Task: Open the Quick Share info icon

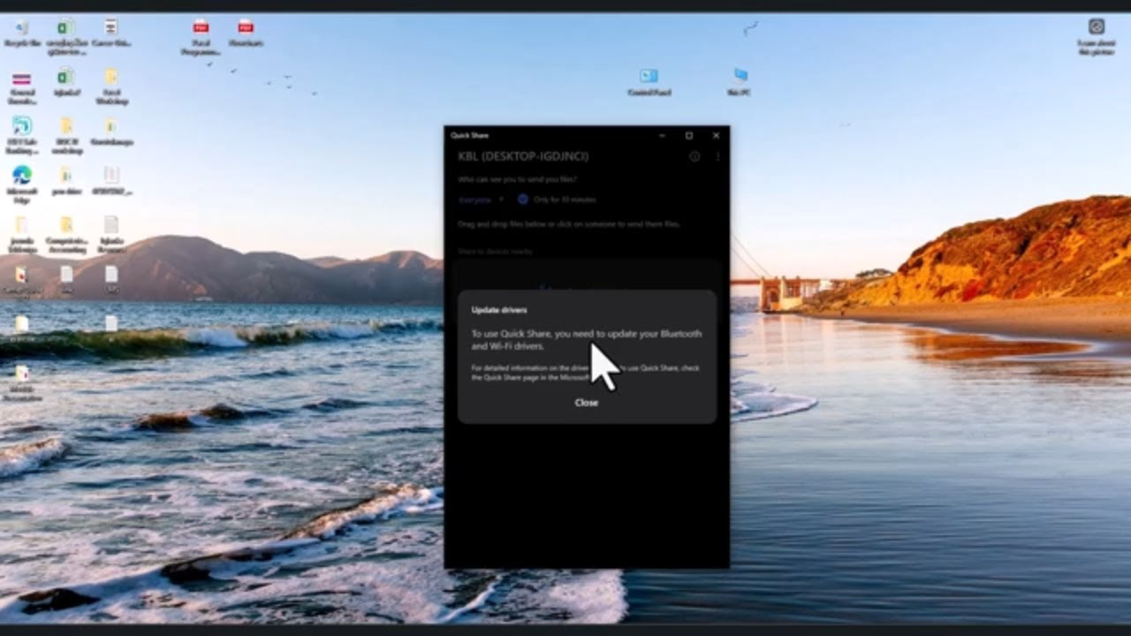Action: tap(695, 156)
